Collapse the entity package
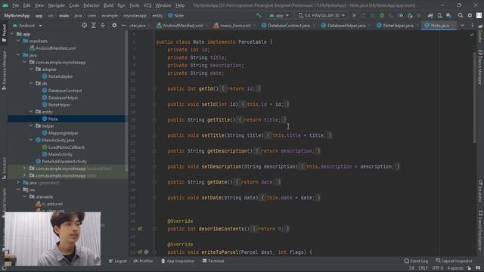484x272 pixels. pos(31,112)
